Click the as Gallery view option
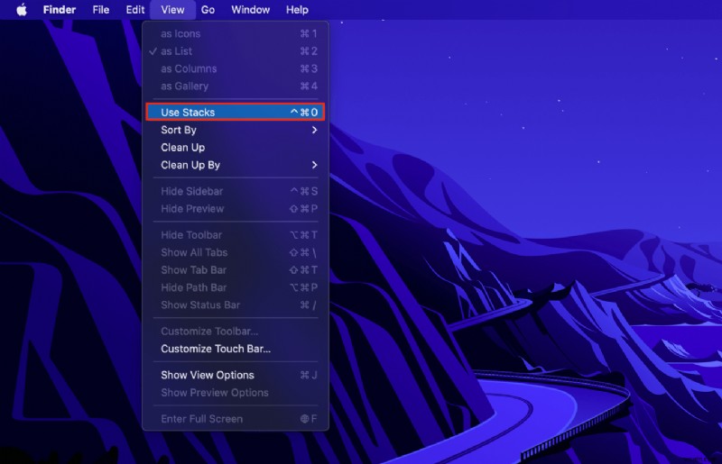The width and height of the screenshot is (722, 464). pos(236,86)
